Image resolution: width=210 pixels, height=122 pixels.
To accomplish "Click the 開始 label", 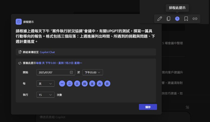I will point(25,72).
